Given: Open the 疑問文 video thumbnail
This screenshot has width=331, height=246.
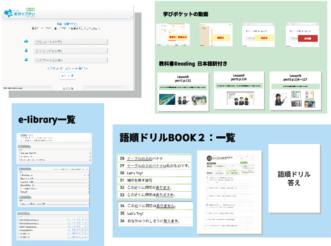Looking at the screenshot, I should point(216,34).
